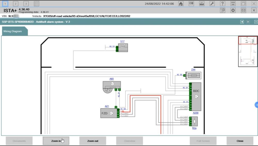Click the red LIN label at FZD
The width and height of the screenshot is (258, 146).
(122, 111)
